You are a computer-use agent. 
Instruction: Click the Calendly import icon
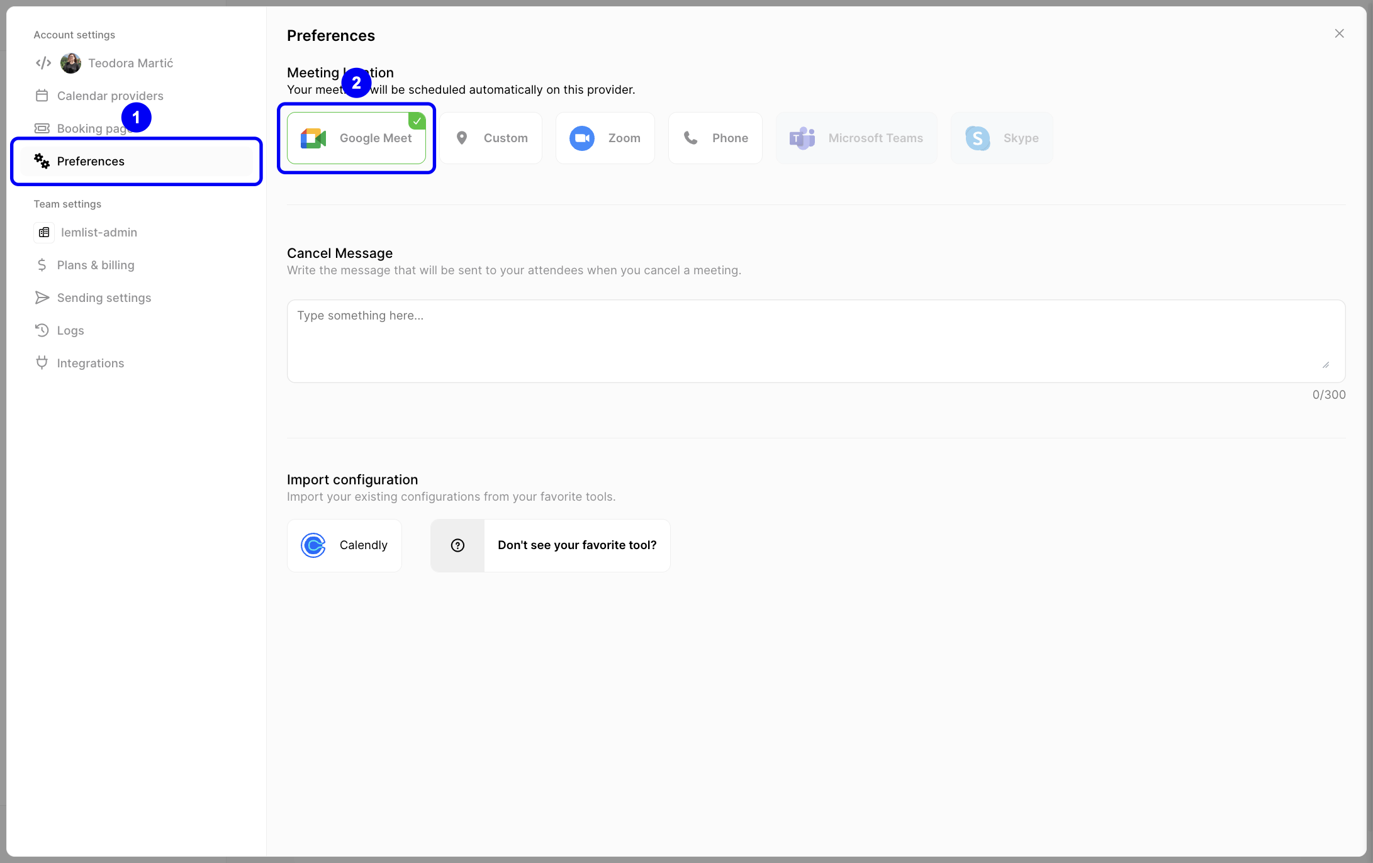[x=313, y=545]
